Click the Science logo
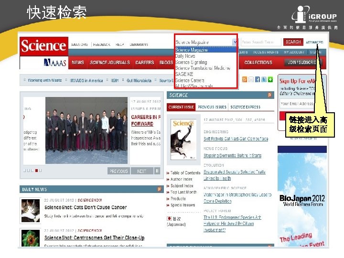 (44, 46)
